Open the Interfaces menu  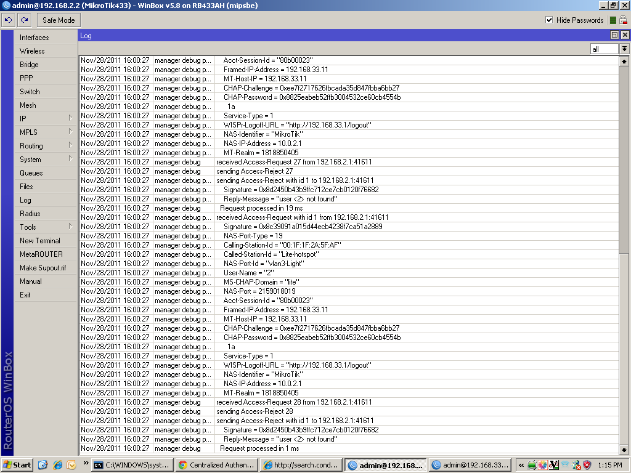(x=45, y=38)
